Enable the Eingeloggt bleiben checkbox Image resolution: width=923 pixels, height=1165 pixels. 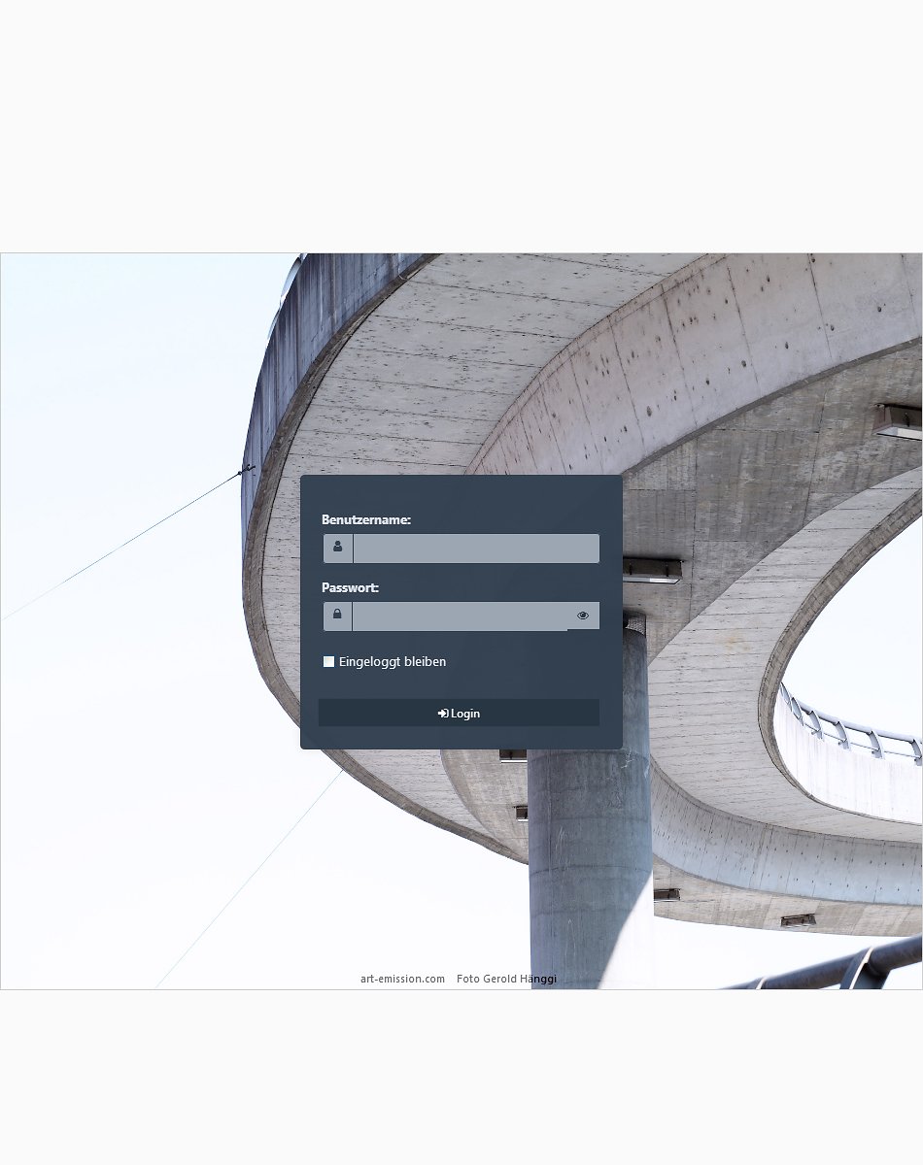328,662
